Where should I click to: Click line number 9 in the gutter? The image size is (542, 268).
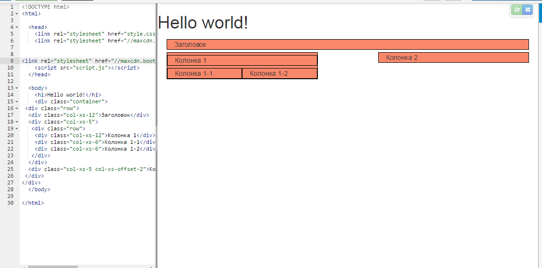click(x=12, y=61)
